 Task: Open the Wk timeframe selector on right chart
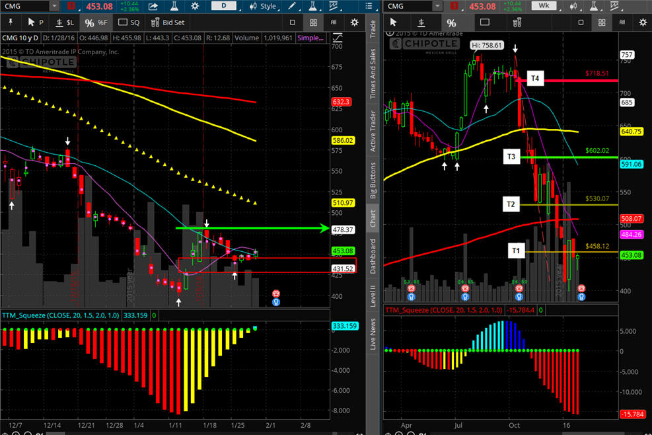tap(544, 6)
